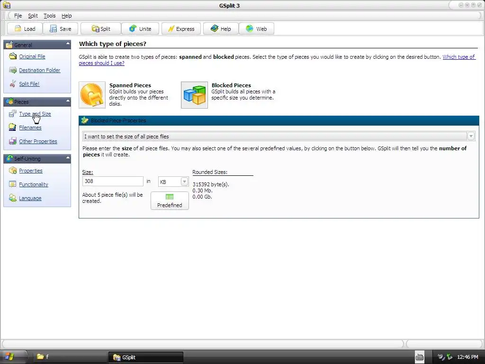Open the Functionality link

34,184
